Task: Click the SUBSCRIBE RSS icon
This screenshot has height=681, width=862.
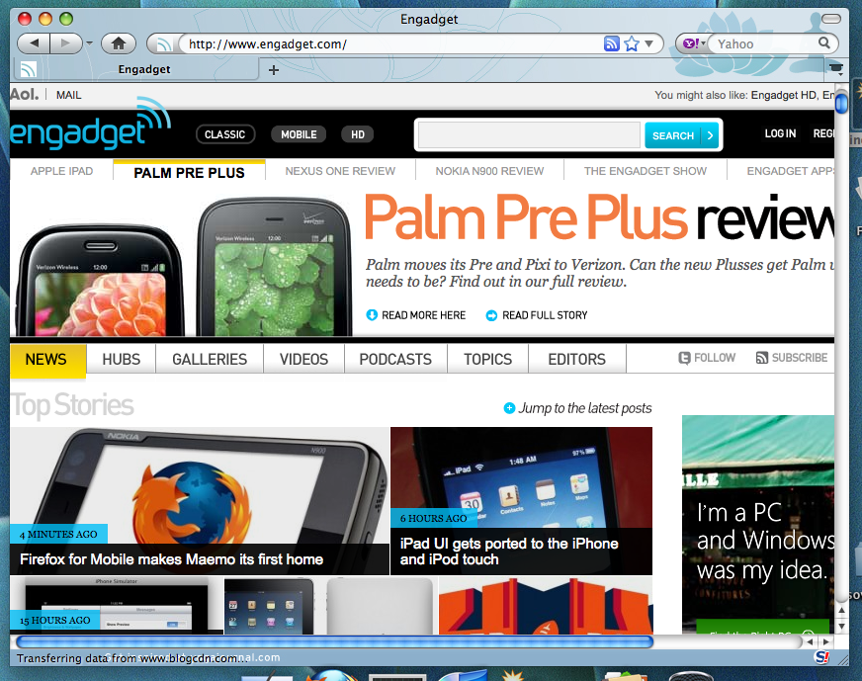Action: click(761, 358)
